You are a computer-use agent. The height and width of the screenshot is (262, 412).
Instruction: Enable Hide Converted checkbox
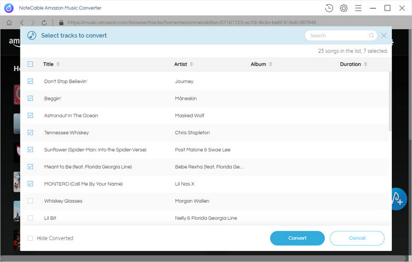point(30,238)
